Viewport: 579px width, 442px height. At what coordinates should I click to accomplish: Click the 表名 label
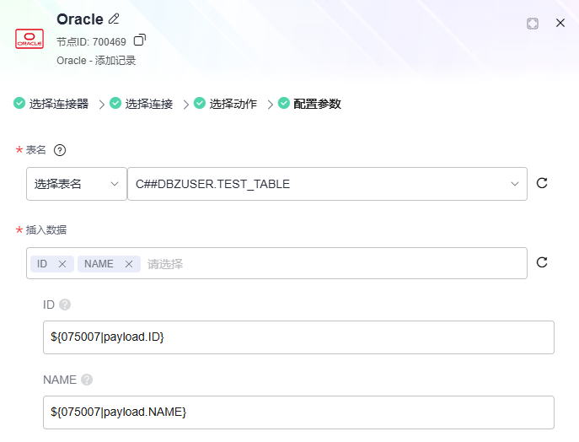35,150
